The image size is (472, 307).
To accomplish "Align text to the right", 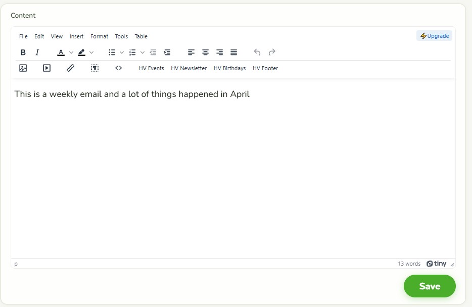I will pyautogui.click(x=219, y=53).
